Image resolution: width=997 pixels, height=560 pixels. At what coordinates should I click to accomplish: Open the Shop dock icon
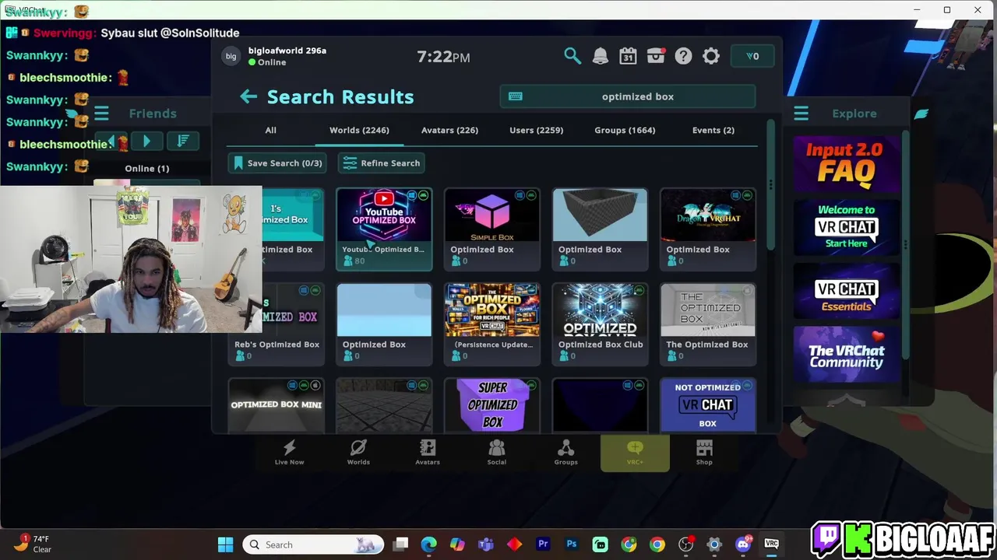pyautogui.click(x=704, y=453)
